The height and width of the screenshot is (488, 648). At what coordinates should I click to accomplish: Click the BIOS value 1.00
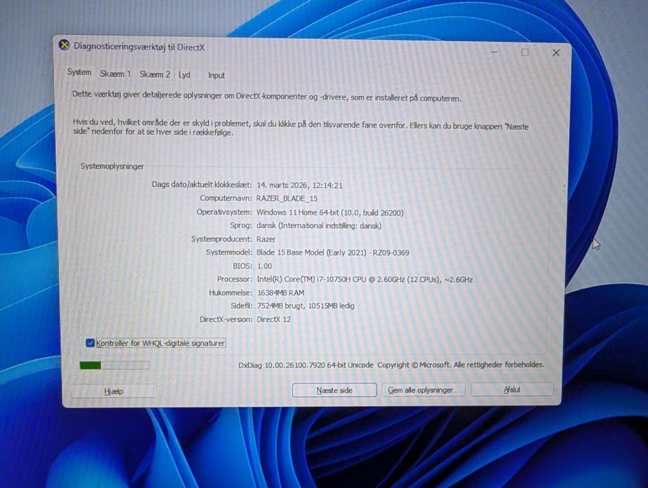[264, 266]
